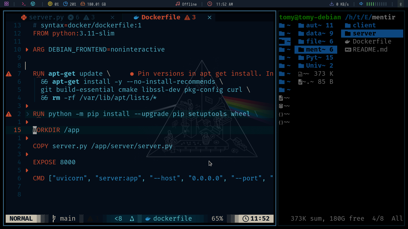408x229 pixels.
Task: Select the server folder in file manager
Action: (x=372, y=33)
